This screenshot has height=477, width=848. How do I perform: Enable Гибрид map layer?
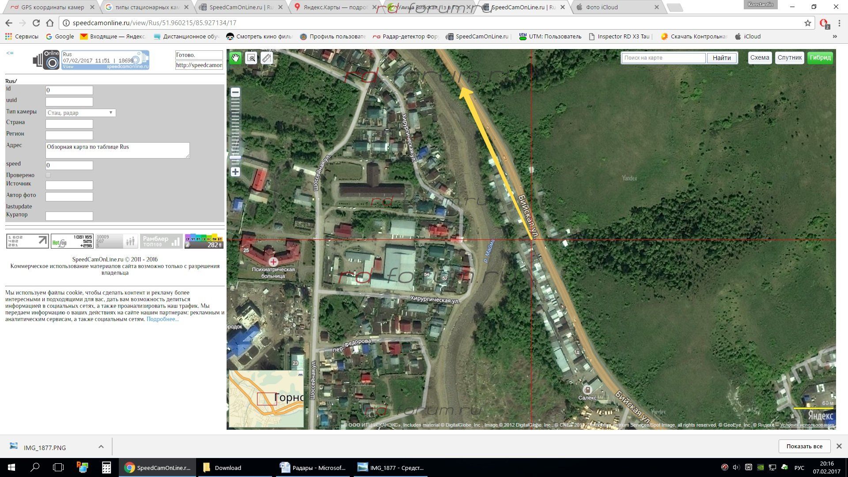[x=820, y=58]
